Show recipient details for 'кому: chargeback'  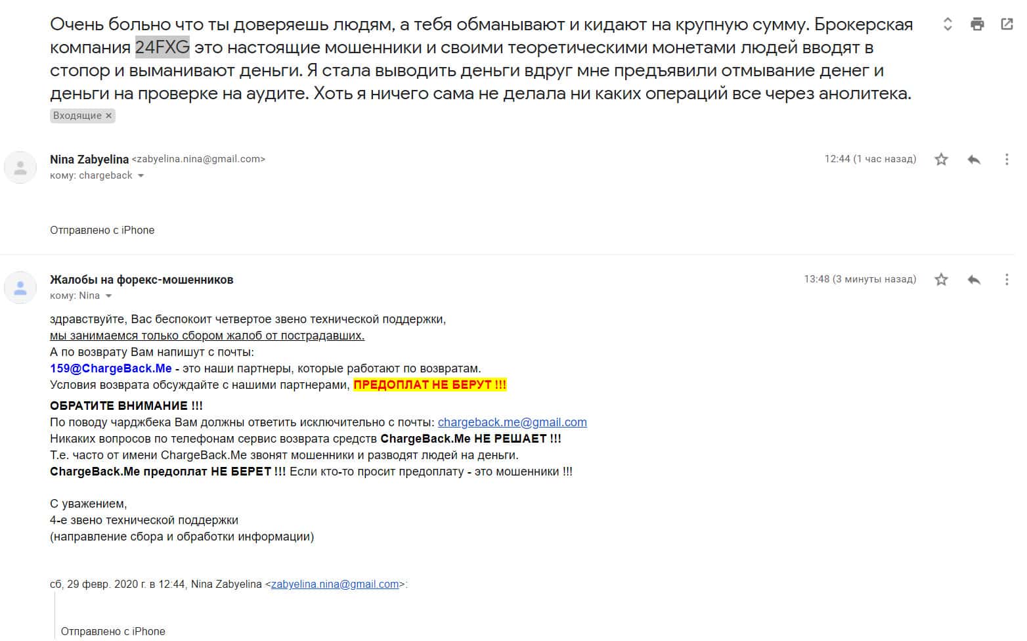coord(141,176)
